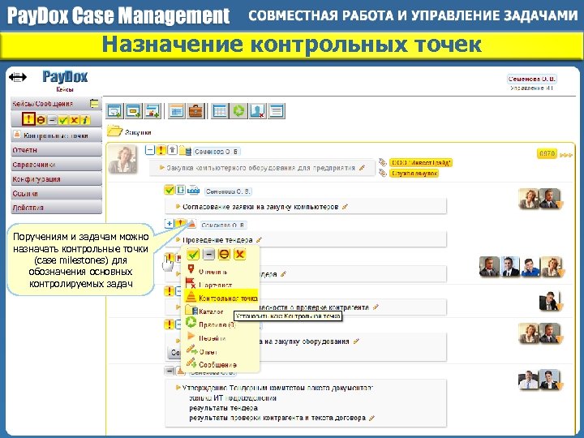Collapse the Утверждение Тендерным комитетом task
Image resolution: width=584 pixels, height=438 pixels.
(169, 371)
